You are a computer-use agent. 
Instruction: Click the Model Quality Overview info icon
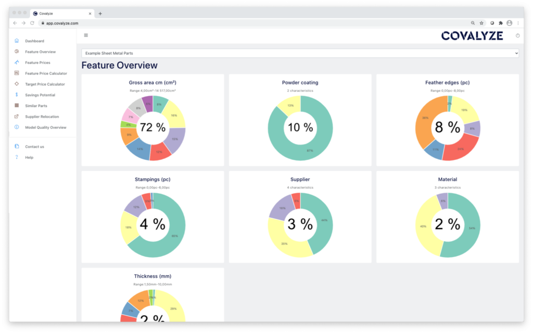17,127
